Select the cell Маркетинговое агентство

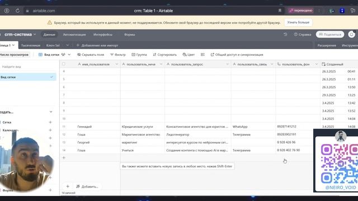[x=143, y=135]
